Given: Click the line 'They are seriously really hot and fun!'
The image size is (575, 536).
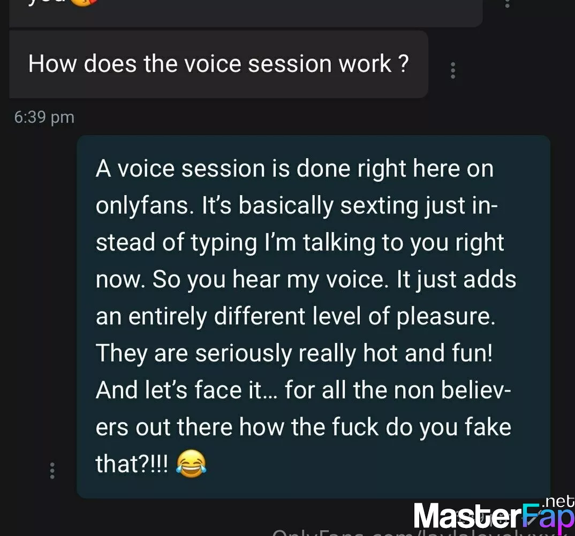Looking at the screenshot, I should [294, 353].
